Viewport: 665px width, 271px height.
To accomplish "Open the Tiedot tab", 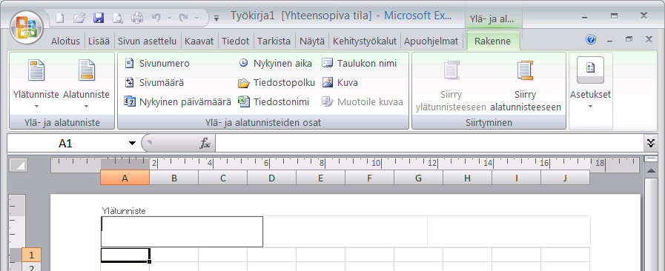I will coord(235,41).
